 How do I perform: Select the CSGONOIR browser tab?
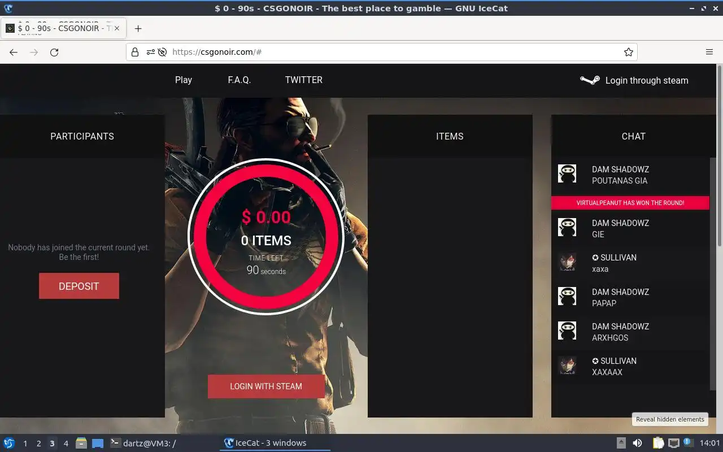[x=62, y=28]
